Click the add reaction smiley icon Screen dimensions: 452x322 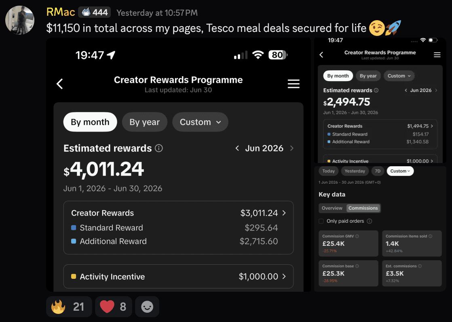(x=147, y=307)
